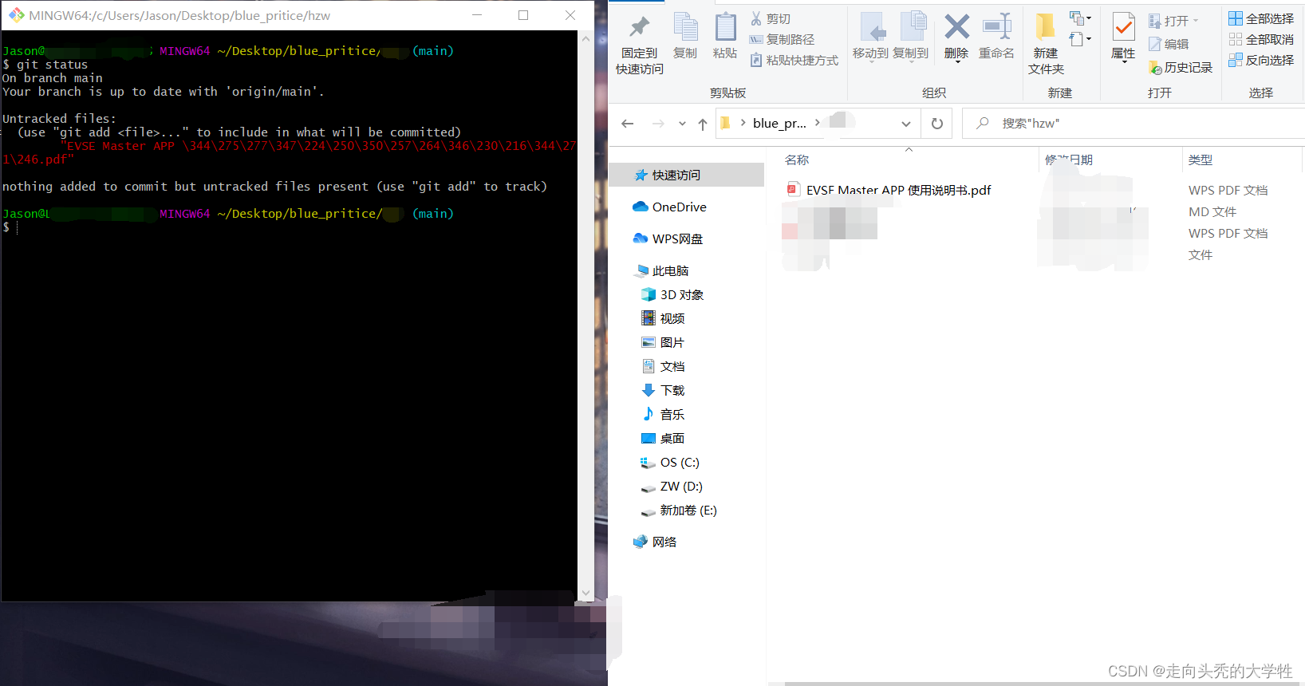Delete item with red X button
This screenshot has width=1305, height=686.
[956, 37]
